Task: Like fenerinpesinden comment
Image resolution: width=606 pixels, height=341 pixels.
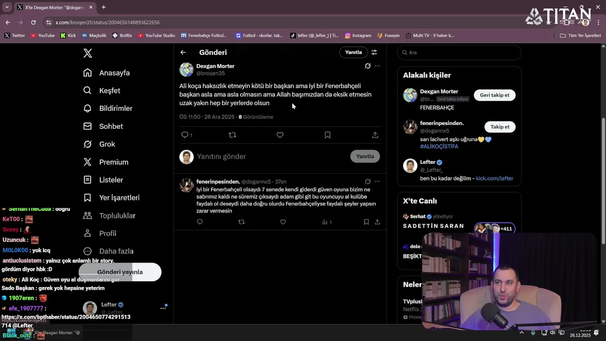Action: pyautogui.click(x=283, y=222)
